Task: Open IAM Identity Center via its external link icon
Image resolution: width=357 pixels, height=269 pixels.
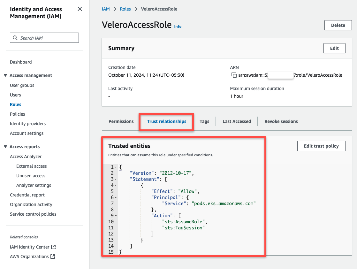Action: click(x=54, y=247)
